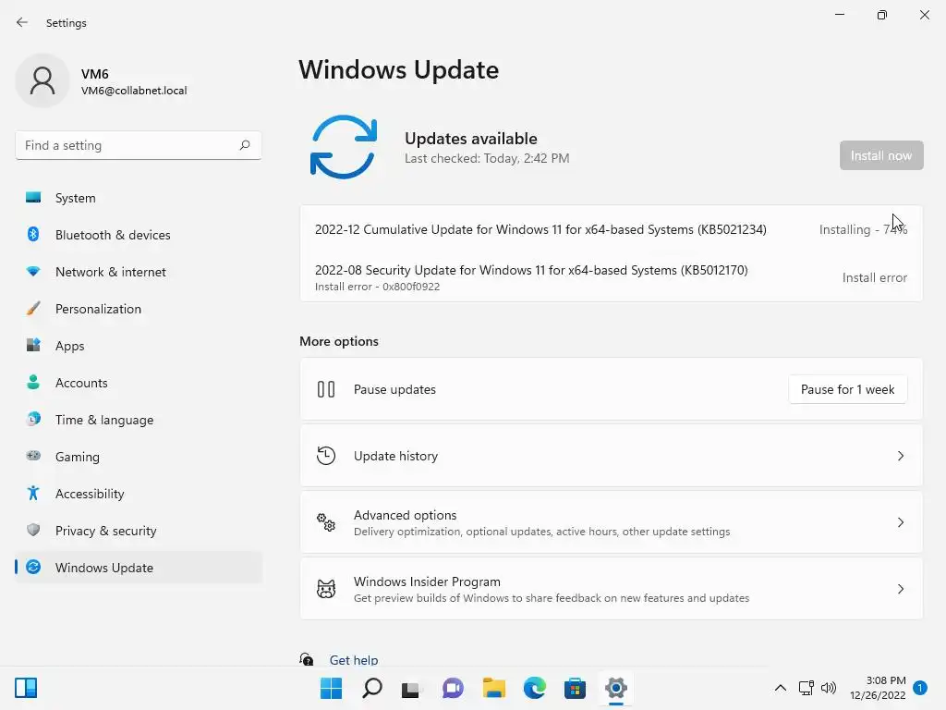Open the notification badge in taskbar corner
Viewport: 946px width, 710px height.
point(920,688)
